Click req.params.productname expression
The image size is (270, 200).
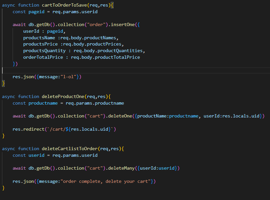pos(95,103)
